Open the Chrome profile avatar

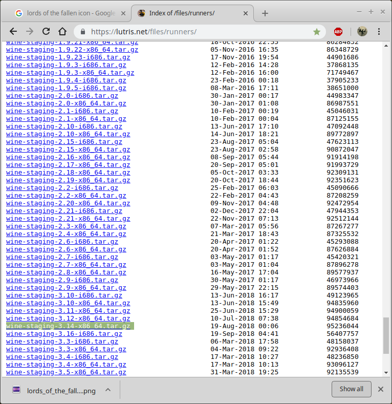pyautogui.click(x=362, y=32)
